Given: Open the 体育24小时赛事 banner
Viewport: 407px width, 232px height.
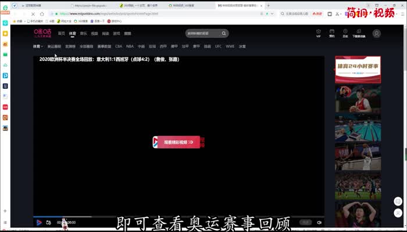Looking at the screenshot, I should [358, 67].
